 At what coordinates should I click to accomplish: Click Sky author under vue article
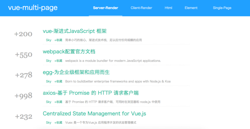[x=49, y=40]
